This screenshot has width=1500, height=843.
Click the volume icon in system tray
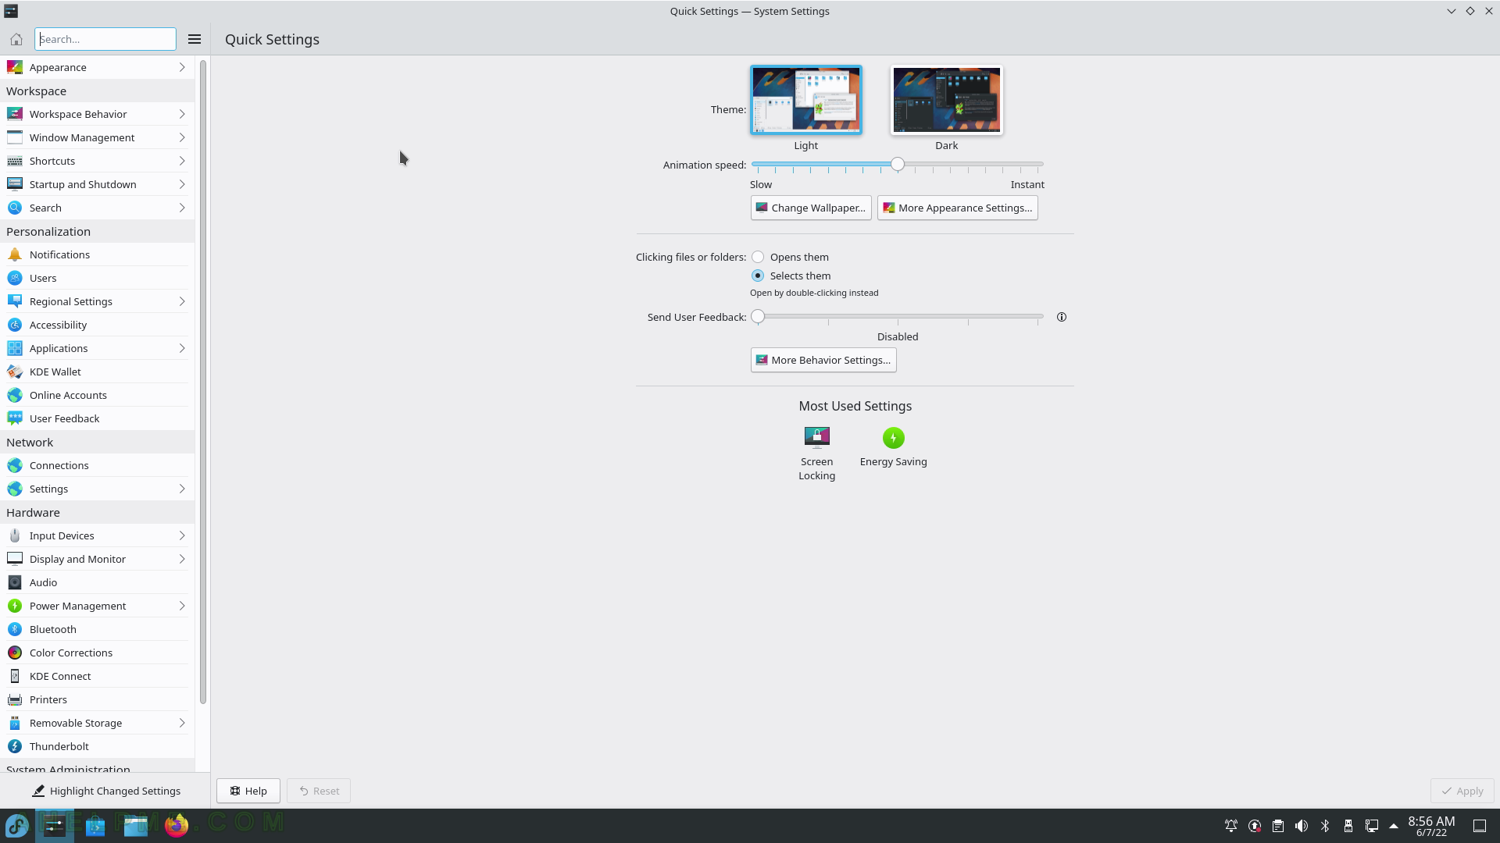pos(1302,826)
